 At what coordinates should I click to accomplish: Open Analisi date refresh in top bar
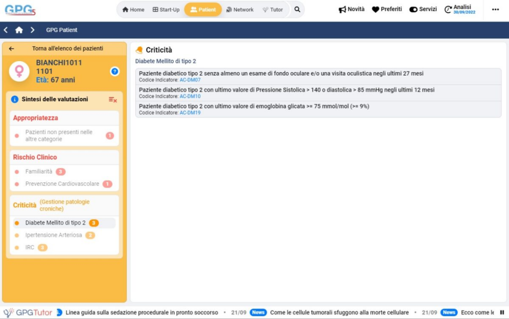click(460, 9)
